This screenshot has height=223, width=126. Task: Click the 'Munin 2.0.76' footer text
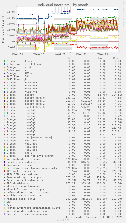(x=63, y=220)
